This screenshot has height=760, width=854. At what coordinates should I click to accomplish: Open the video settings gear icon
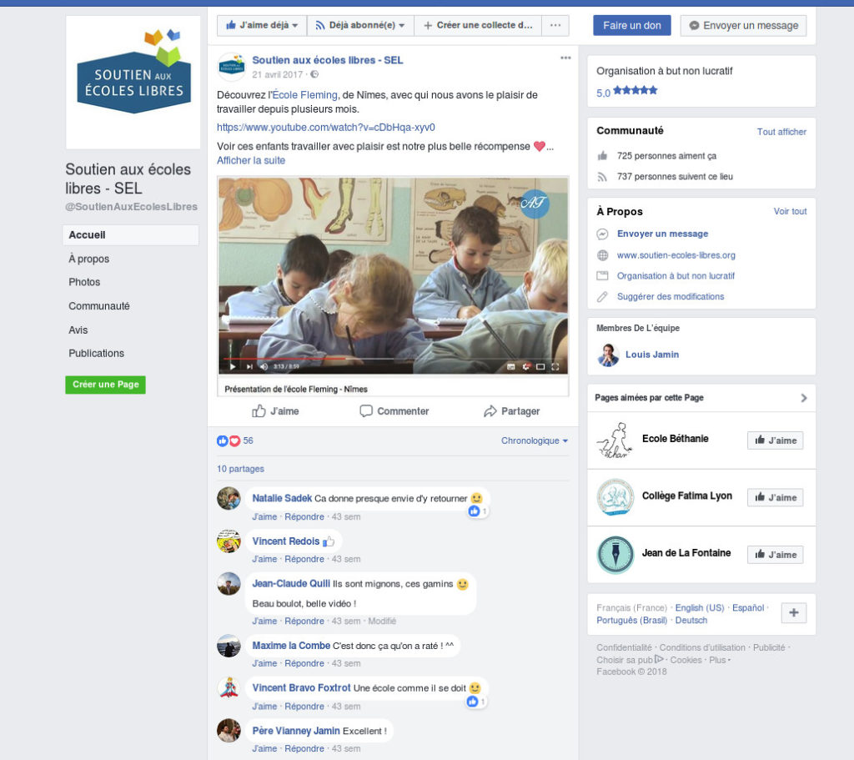(525, 367)
